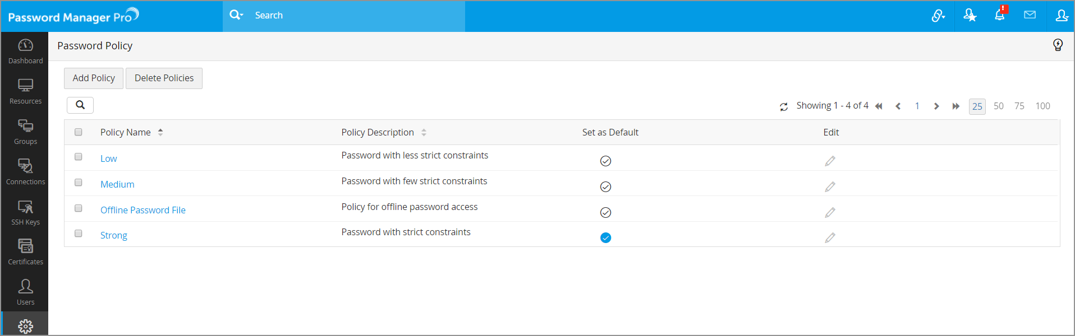Open the Strong policy link
1075x336 pixels.
pos(113,236)
